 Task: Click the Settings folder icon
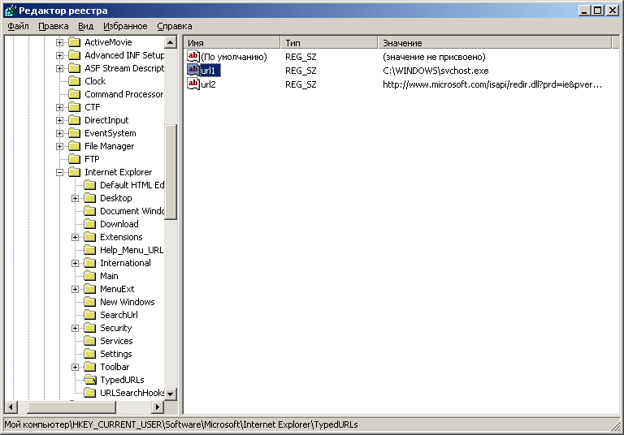coord(90,354)
